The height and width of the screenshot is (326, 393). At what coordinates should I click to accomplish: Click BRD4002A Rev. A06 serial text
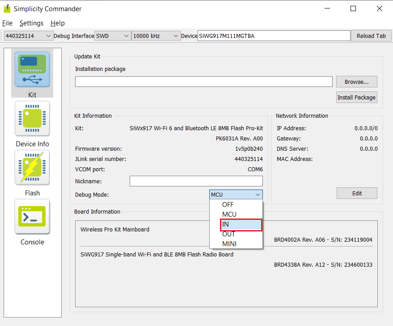(323, 240)
